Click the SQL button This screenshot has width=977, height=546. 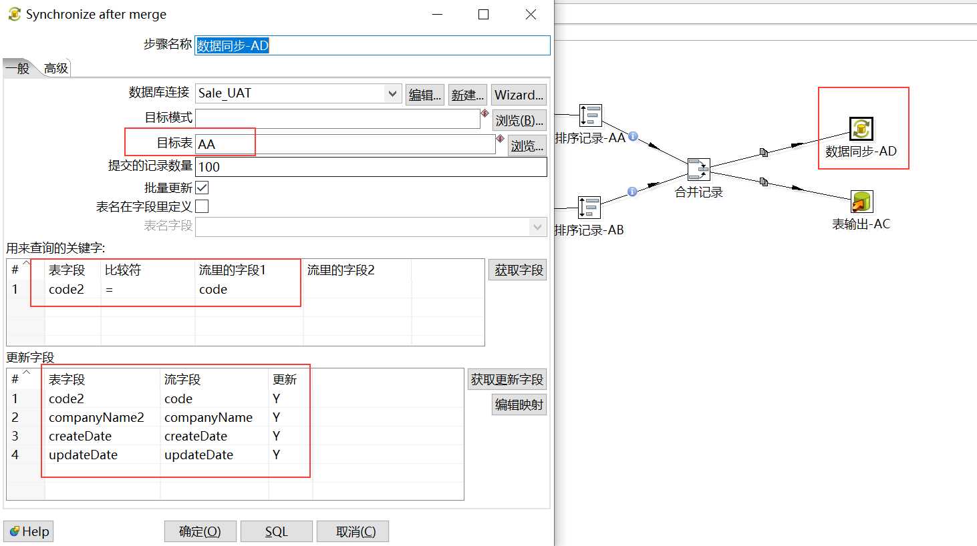(276, 531)
